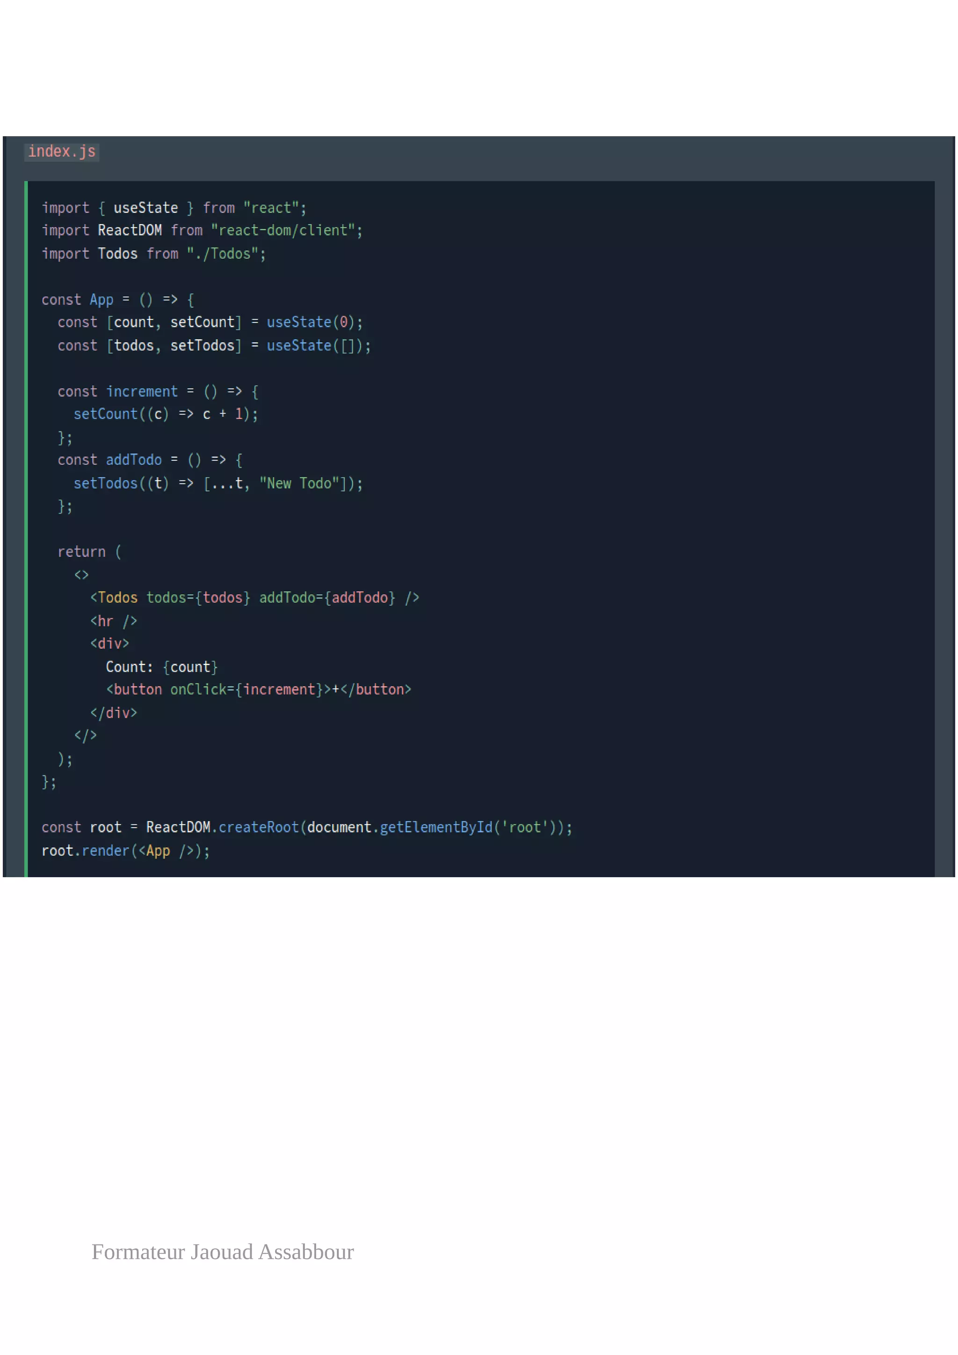This screenshot has width=958, height=1355.
Task: Click the index.js file name label
Action: tap(61, 152)
